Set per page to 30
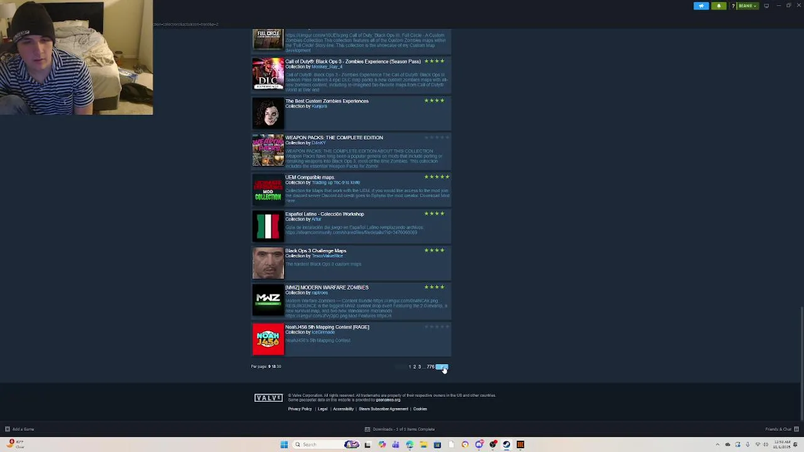This screenshot has height=452, width=804. coord(279,367)
